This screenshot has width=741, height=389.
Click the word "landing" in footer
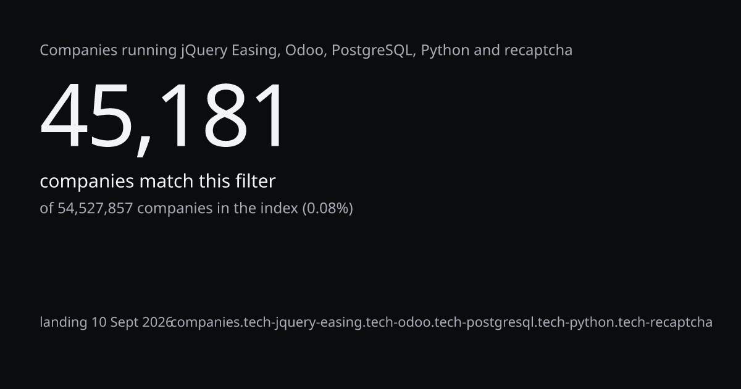coord(64,322)
